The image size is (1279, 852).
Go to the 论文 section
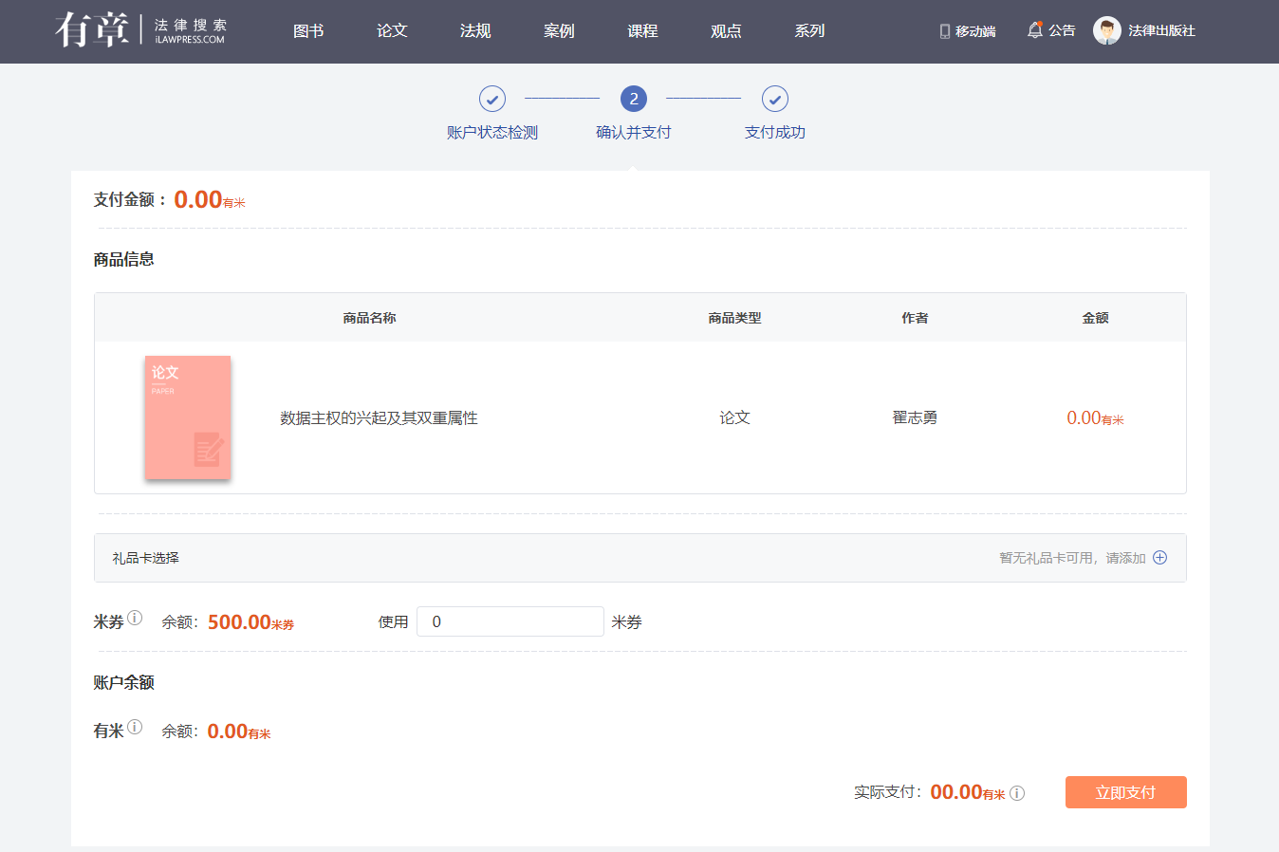pos(392,31)
